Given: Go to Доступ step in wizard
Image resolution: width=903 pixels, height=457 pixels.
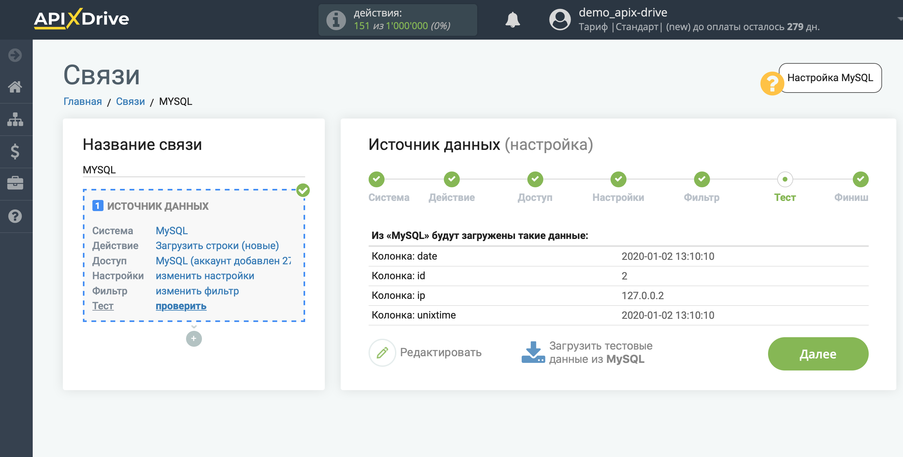Looking at the screenshot, I should 535,179.
